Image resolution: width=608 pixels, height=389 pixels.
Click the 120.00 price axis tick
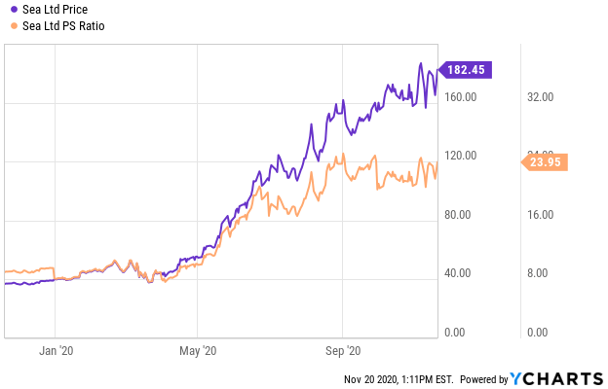click(x=461, y=156)
